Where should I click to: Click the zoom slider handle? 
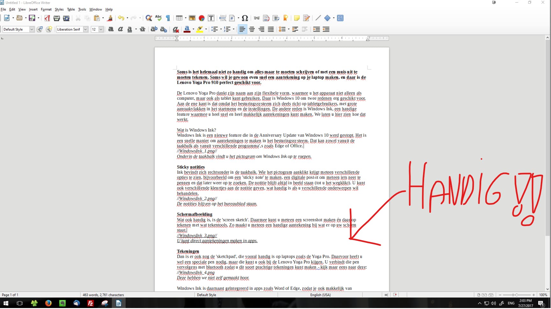[517, 295]
